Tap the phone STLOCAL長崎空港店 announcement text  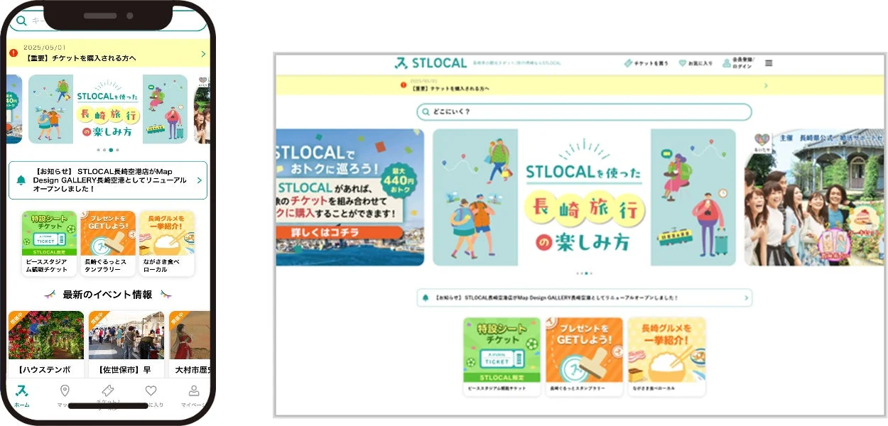111,180
